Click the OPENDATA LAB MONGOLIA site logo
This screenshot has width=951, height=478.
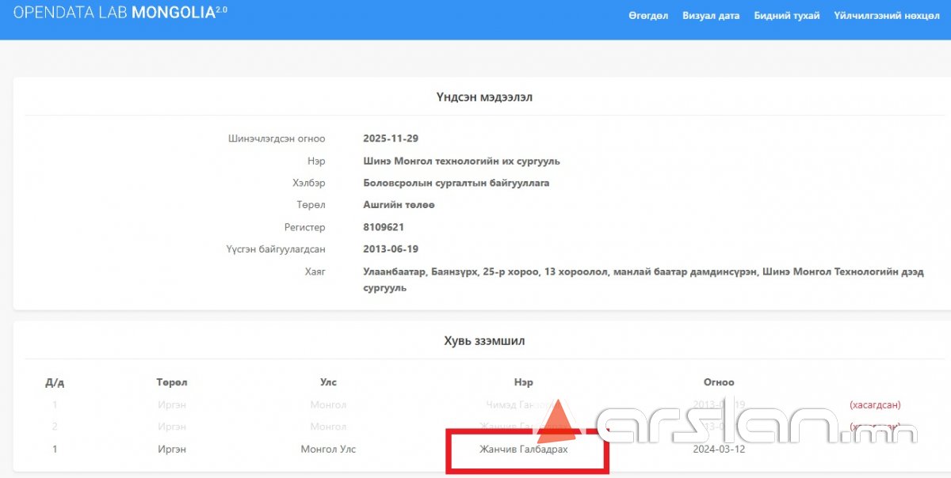tap(120, 13)
